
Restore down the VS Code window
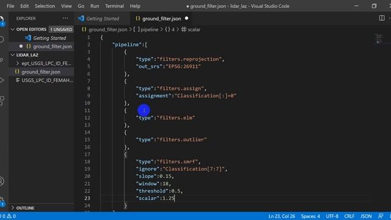pos(374,6)
